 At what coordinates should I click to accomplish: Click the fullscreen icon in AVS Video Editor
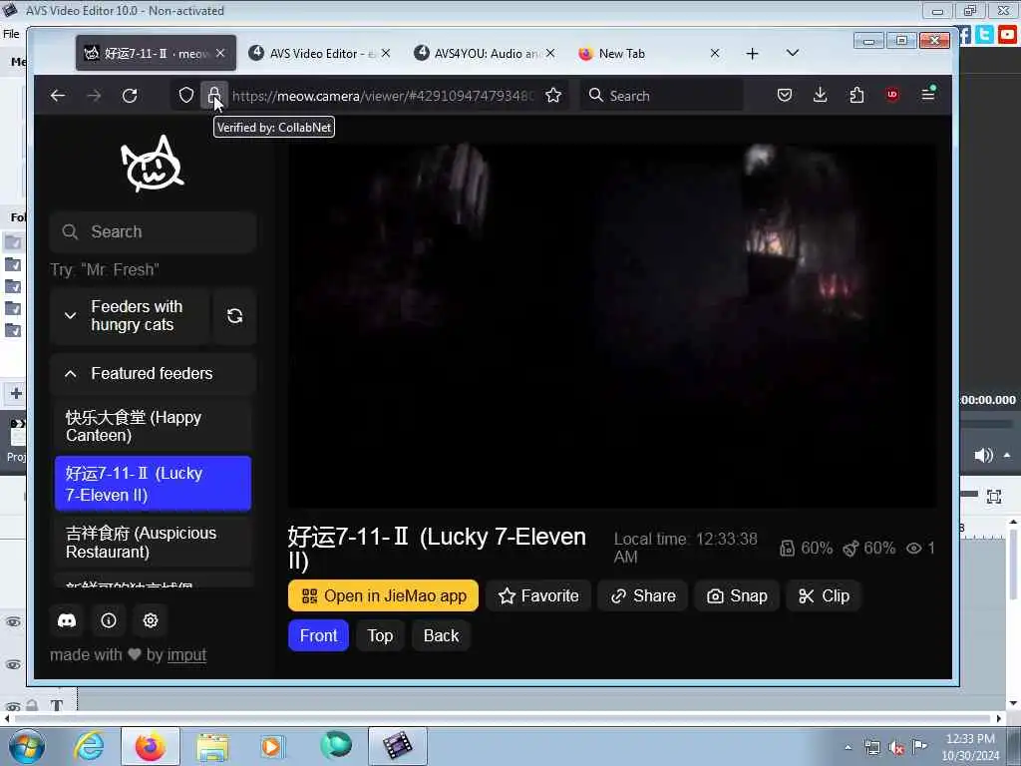point(994,497)
